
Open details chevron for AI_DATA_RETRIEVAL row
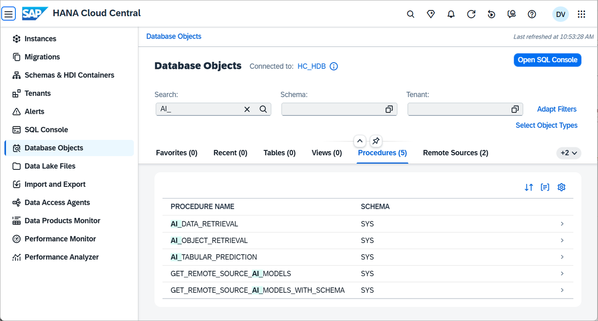[x=562, y=224]
